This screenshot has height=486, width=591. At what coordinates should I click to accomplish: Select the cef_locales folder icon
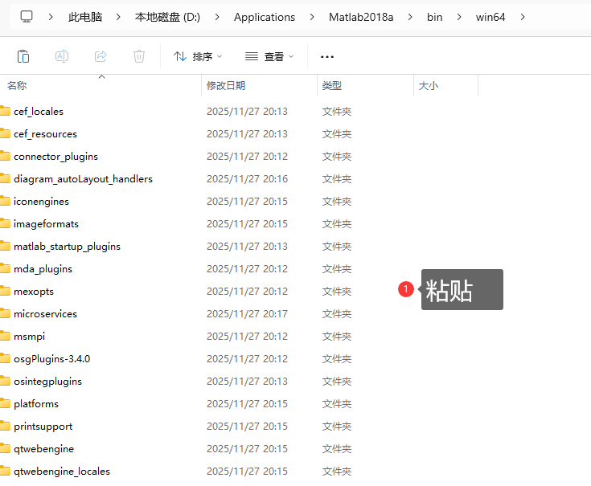pyautogui.click(x=5, y=111)
